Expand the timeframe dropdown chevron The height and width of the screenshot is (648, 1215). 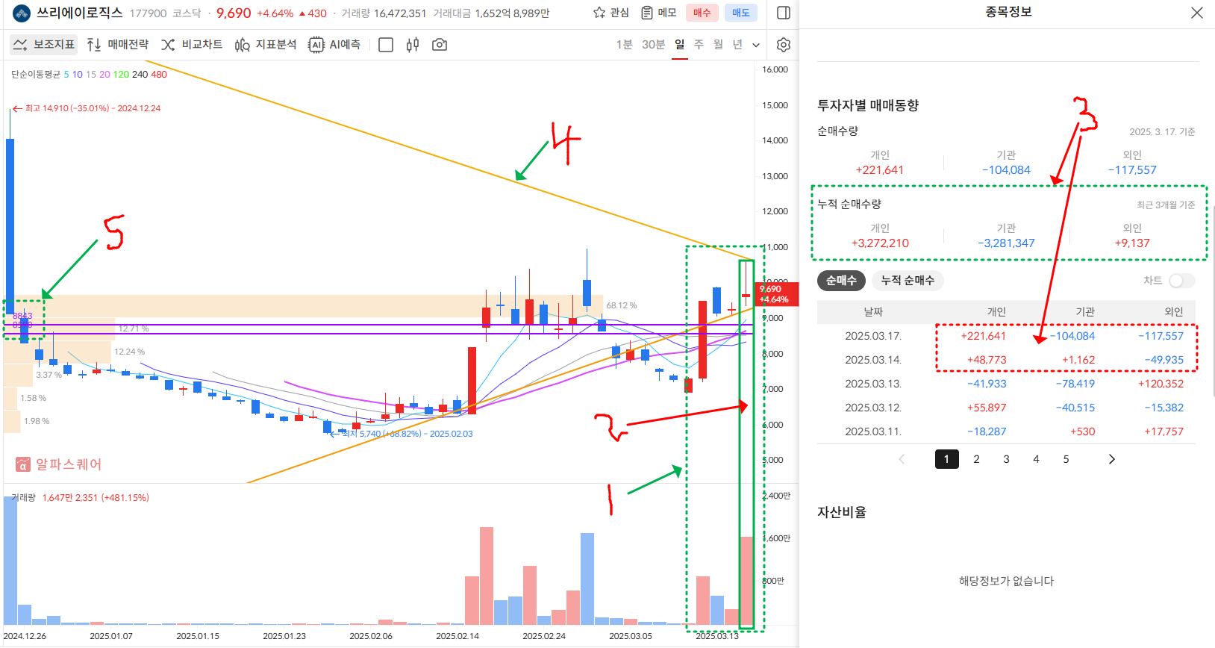coord(756,45)
